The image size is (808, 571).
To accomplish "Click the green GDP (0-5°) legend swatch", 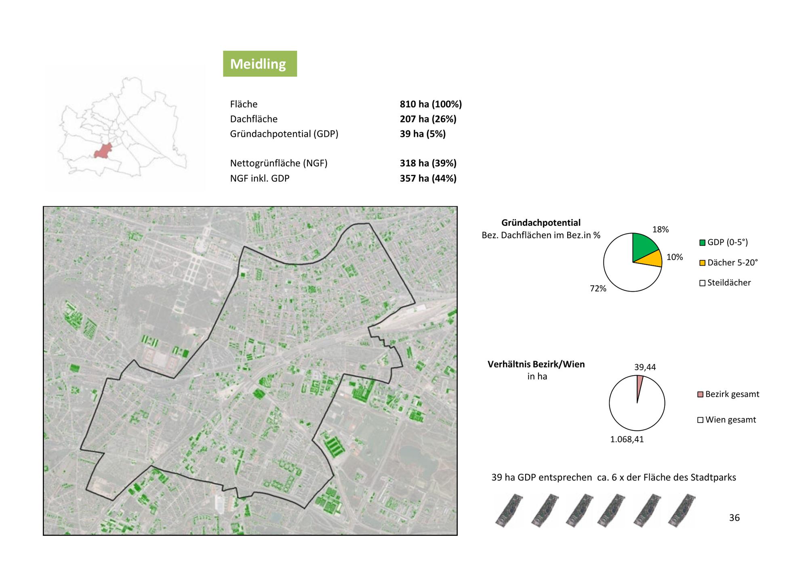I will pyautogui.click(x=702, y=243).
